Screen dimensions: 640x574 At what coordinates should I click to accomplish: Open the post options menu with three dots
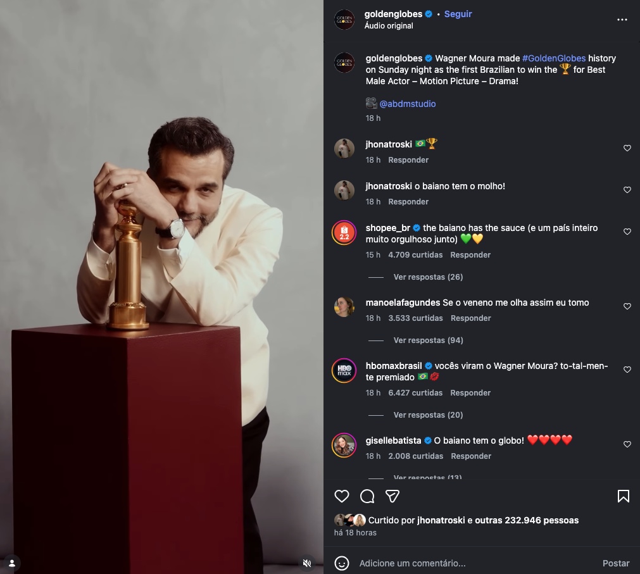click(622, 20)
